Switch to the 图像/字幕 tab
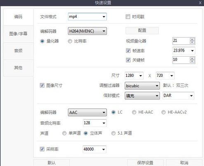Viewport: 204px width, 166px height. [x=18, y=34]
